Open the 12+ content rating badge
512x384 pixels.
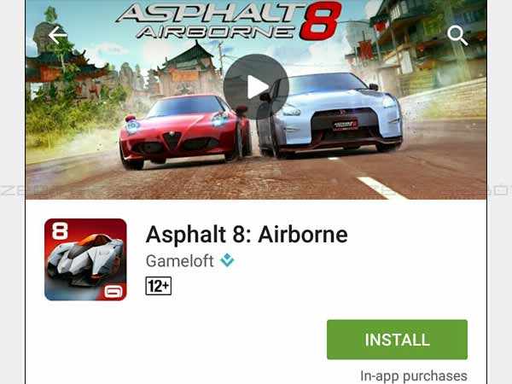[159, 286]
